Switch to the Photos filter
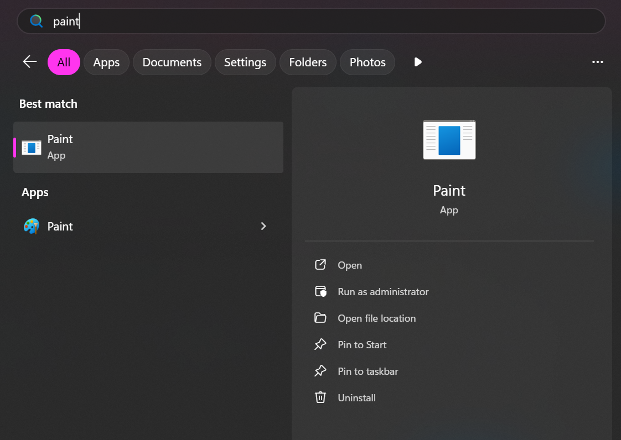The width and height of the screenshot is (621, 440). pyautogui.click(x=367, y=62)
